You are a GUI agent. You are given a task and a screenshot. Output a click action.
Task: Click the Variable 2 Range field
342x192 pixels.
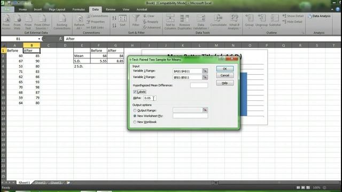[x=188, y=77]
